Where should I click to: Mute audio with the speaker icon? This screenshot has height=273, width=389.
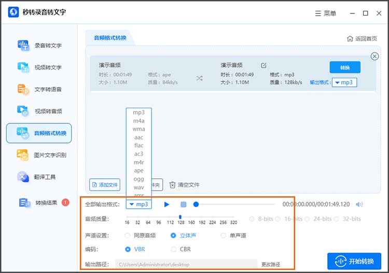(x=359, y=205)
